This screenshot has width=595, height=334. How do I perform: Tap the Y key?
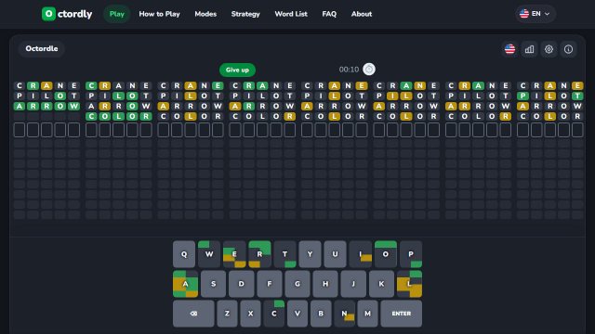pyautogui.click(x=310, y=254)
